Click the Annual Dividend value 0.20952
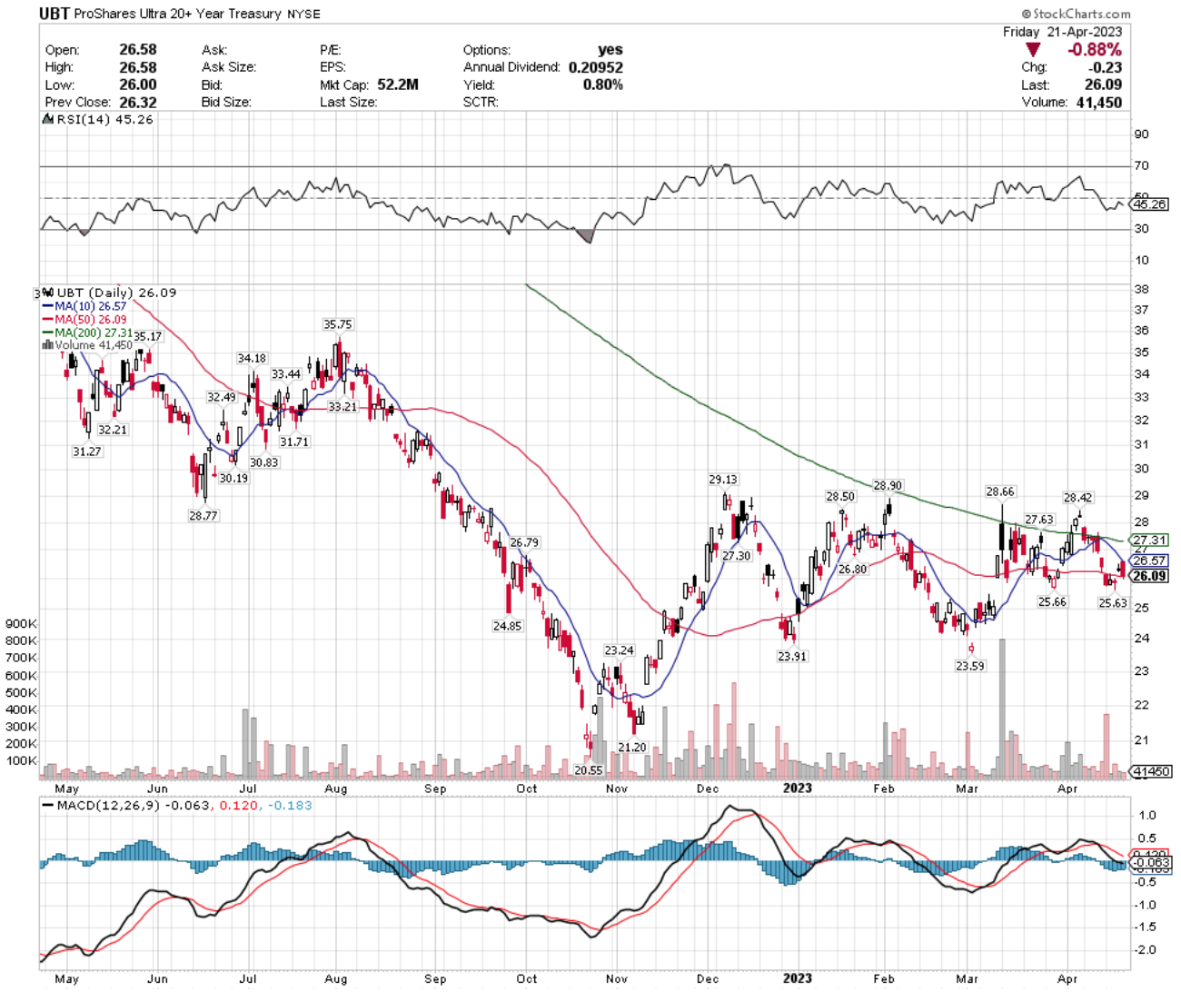 [x=596, y=67]
